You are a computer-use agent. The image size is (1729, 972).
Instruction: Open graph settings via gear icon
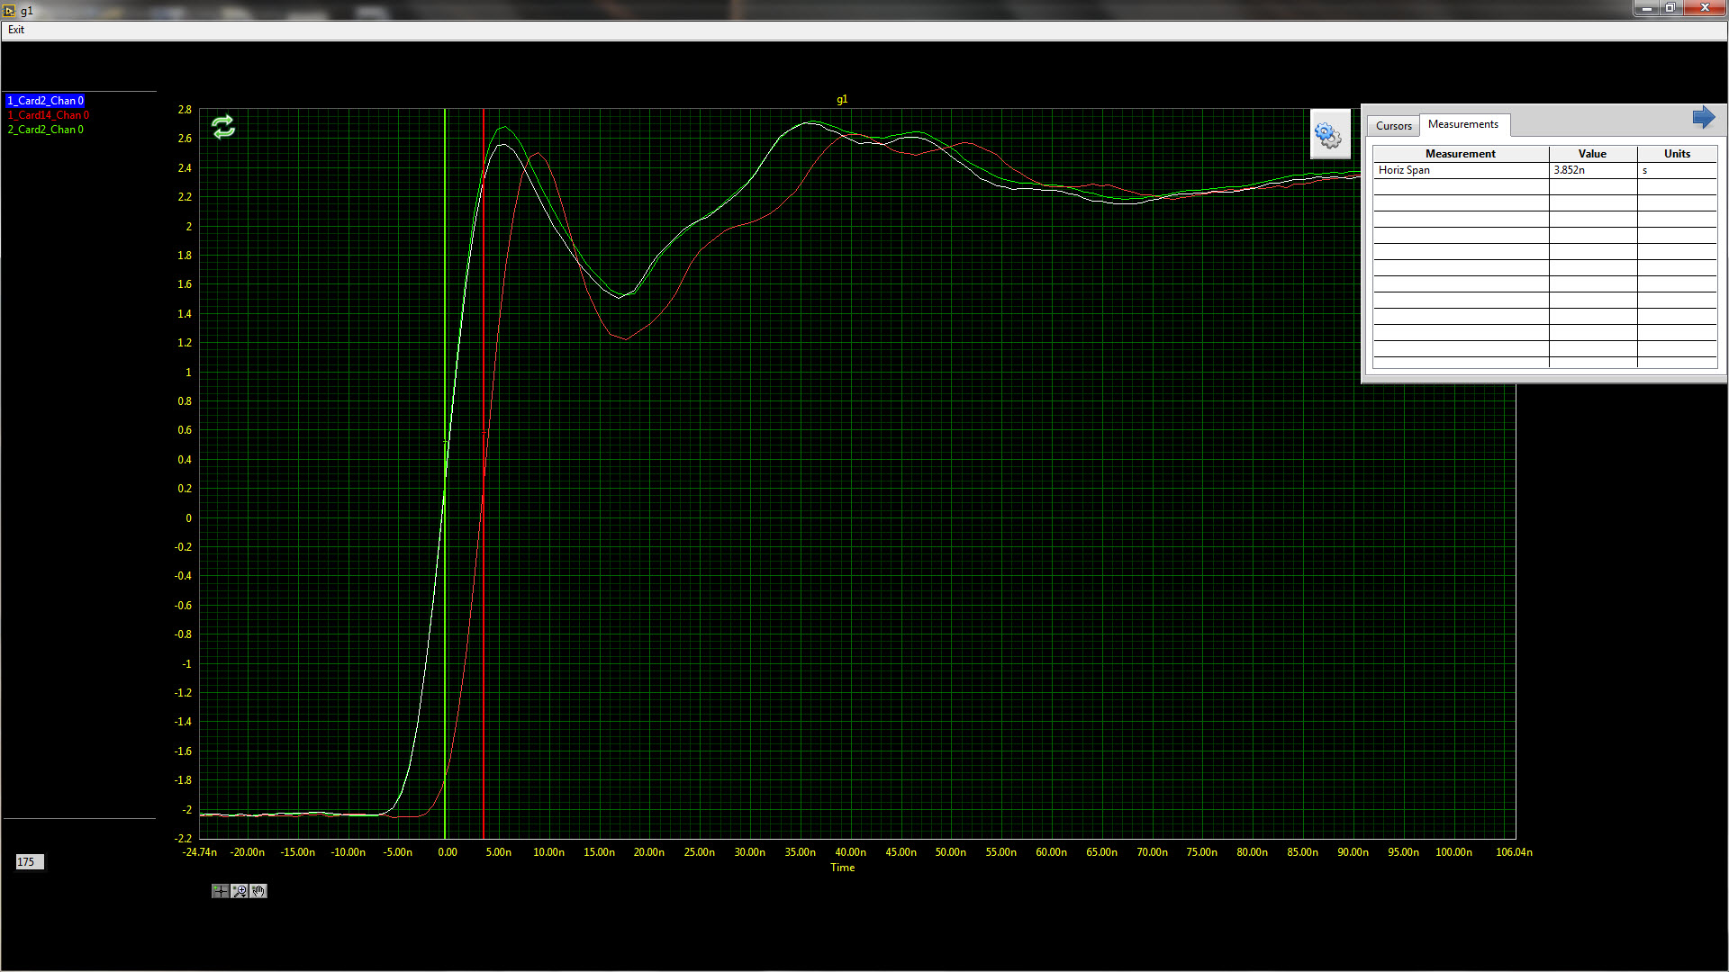1329,135
